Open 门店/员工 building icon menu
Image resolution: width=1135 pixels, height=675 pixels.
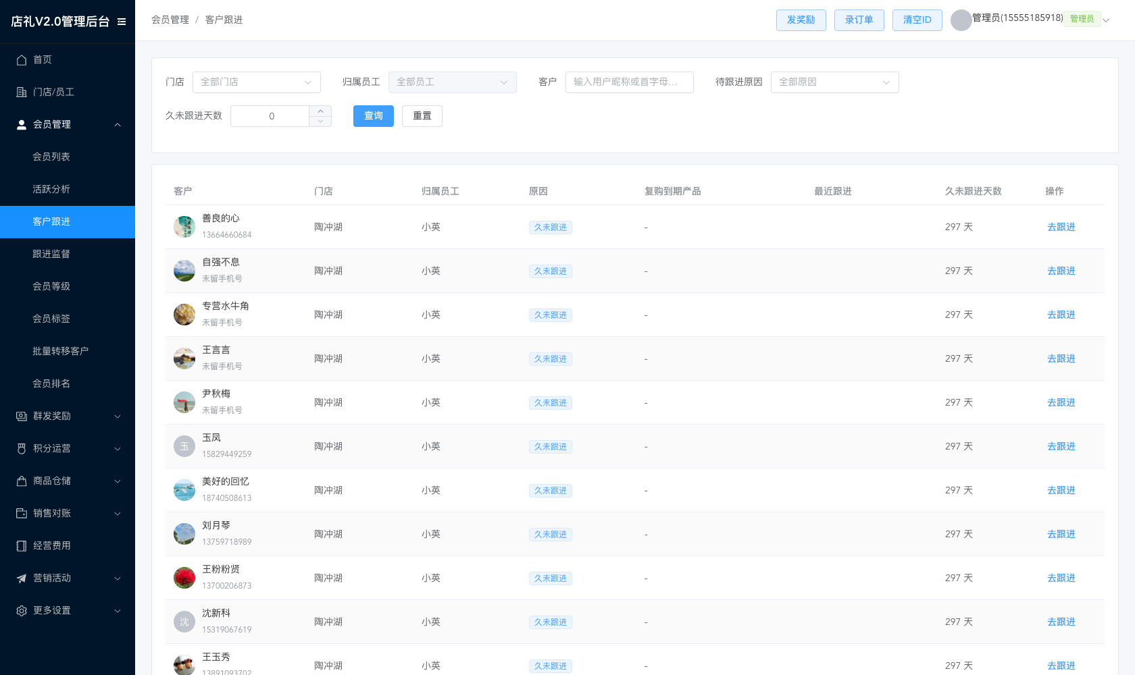point(22,92)
